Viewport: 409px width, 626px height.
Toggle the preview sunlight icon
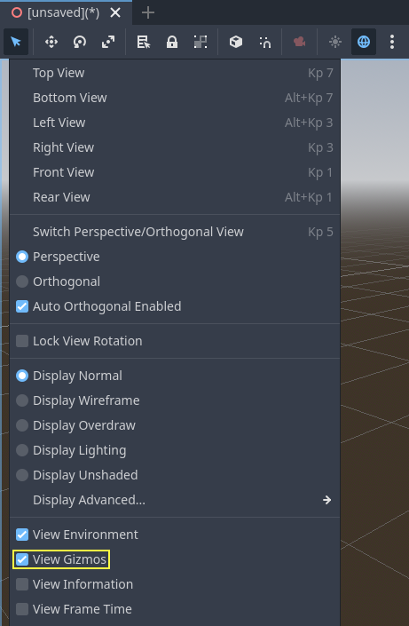click(335, 42)
